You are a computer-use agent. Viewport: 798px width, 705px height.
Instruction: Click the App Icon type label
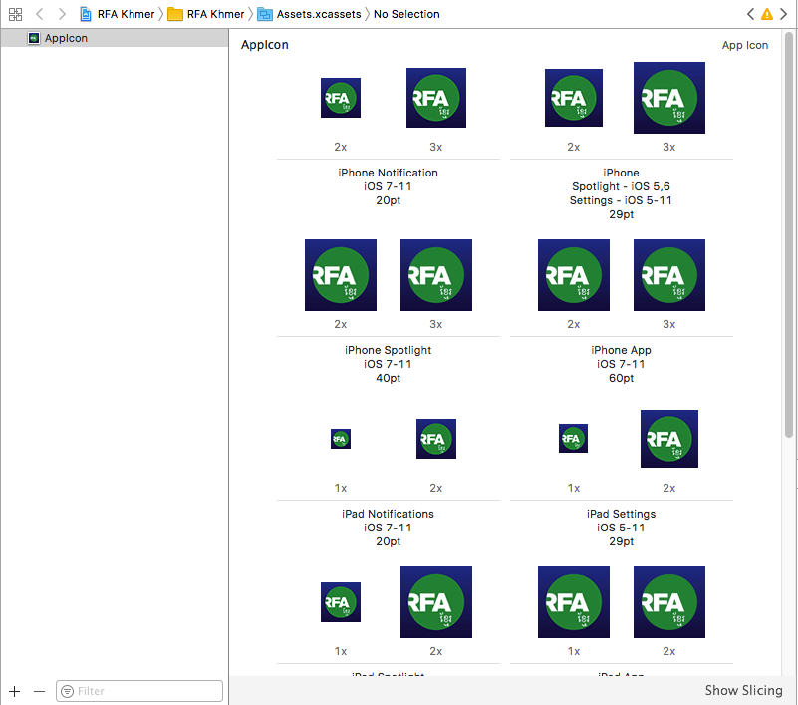point(745,45)
